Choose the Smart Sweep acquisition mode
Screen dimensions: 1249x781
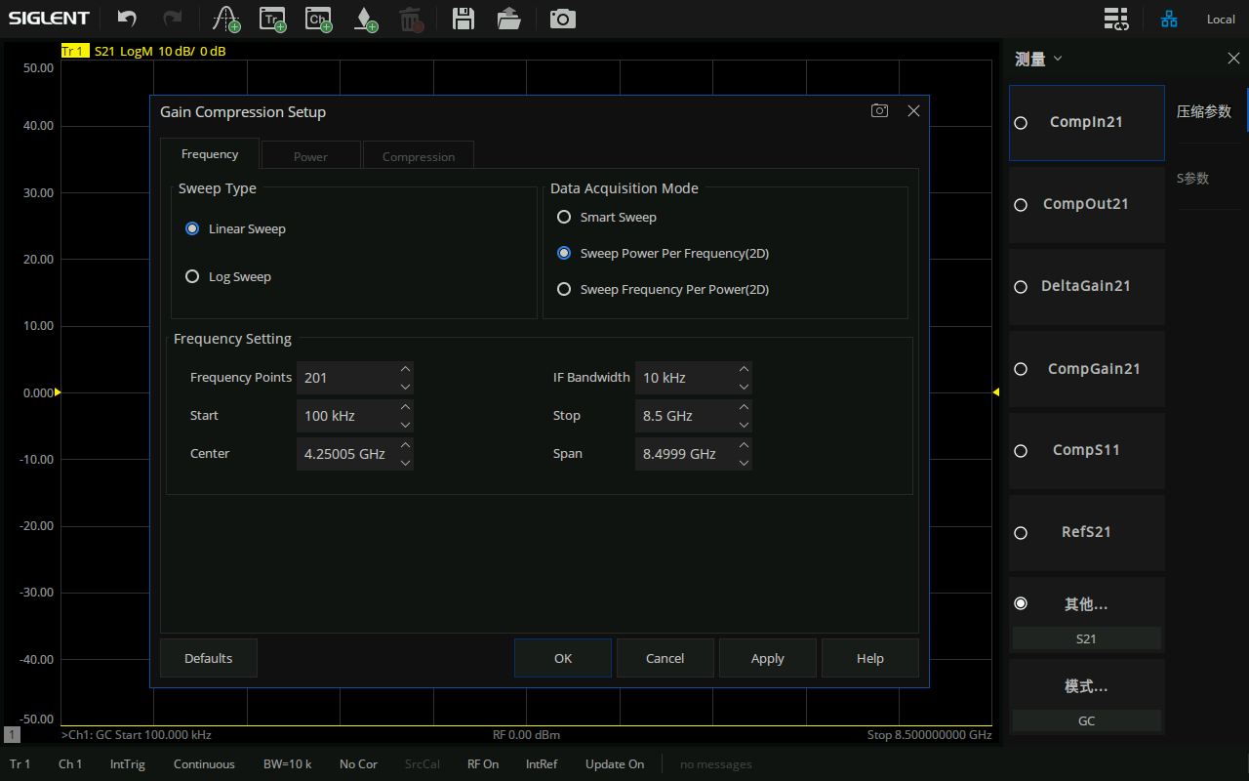(564, 218)
